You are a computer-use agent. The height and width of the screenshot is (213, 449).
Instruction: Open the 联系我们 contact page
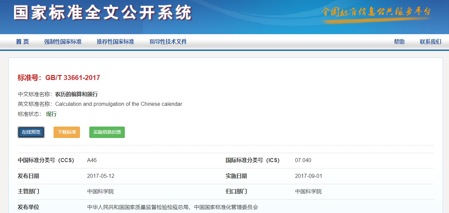click(430, 42)
